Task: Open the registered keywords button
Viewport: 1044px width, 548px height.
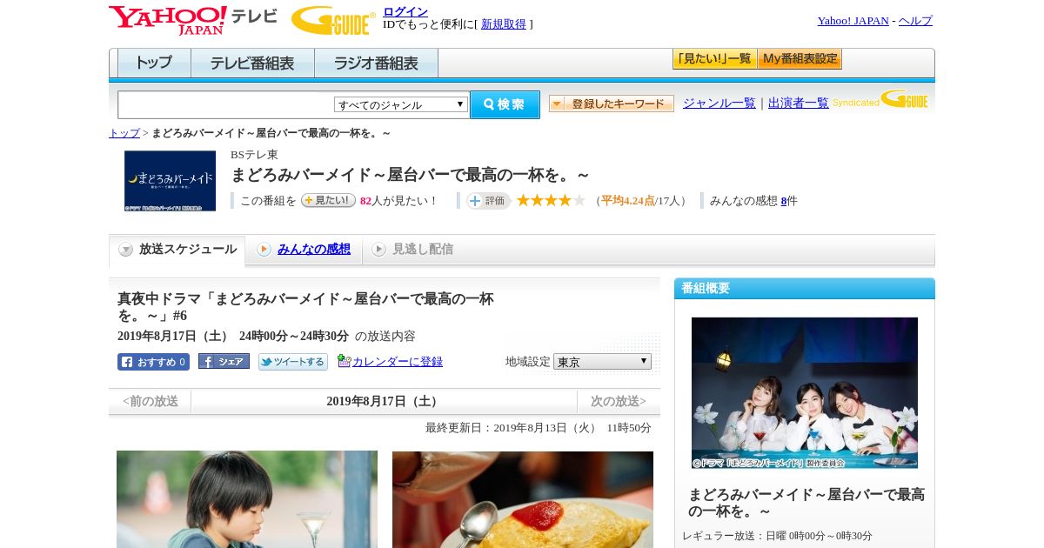Action: coord(612,104)
